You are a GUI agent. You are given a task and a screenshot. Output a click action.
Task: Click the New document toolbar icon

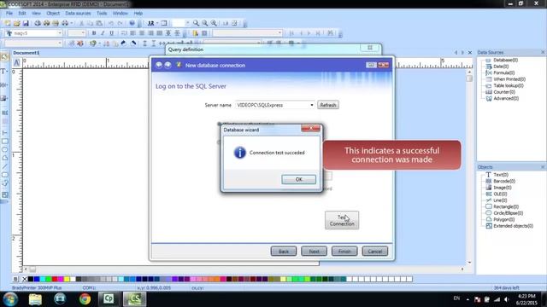(8, 23)
